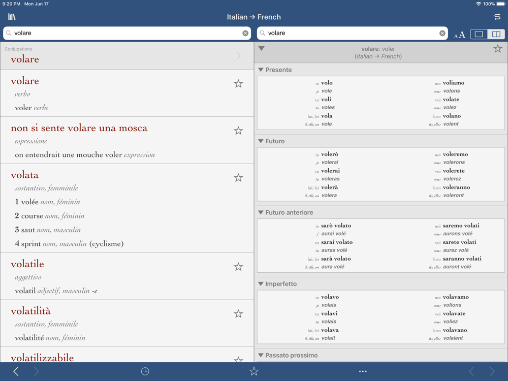Screen dimensions: 508x381
Task: Collapse the Presente tense section
Action: click(261, 70)
